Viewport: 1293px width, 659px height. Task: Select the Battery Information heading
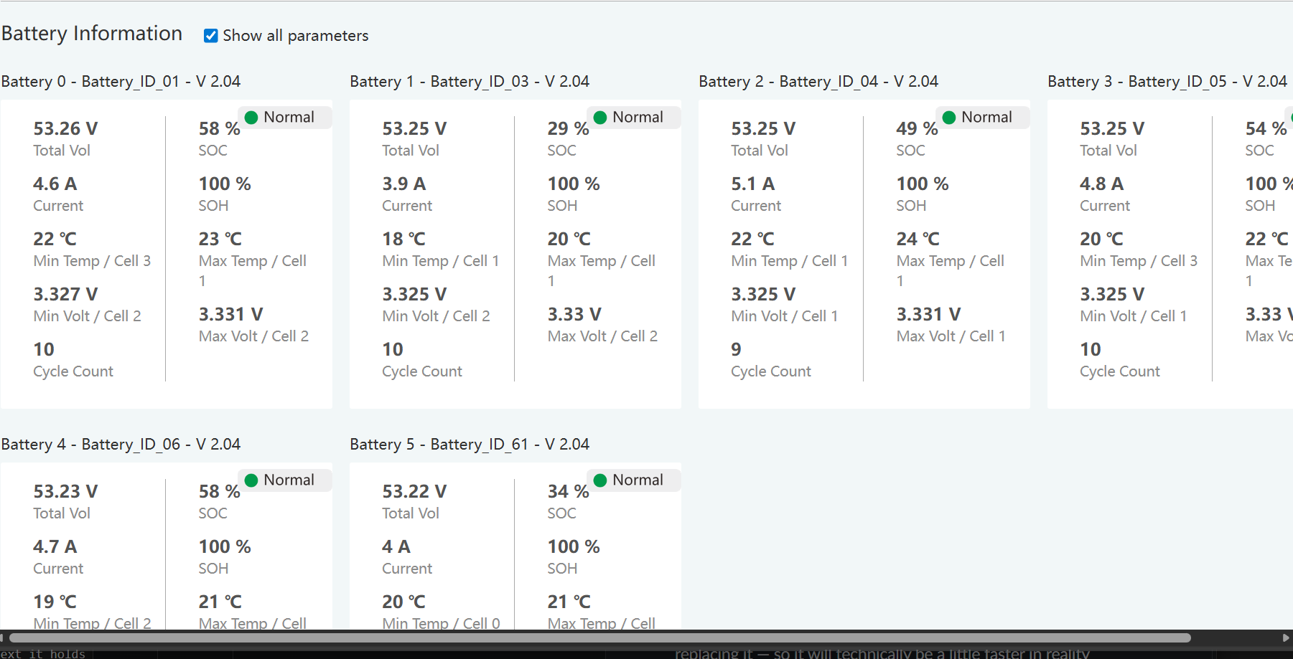92,34
